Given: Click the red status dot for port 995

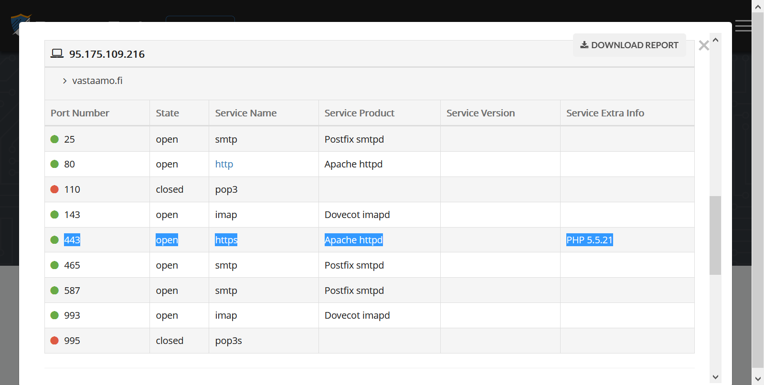Looking at the screenshot, I should coord(54,341).
